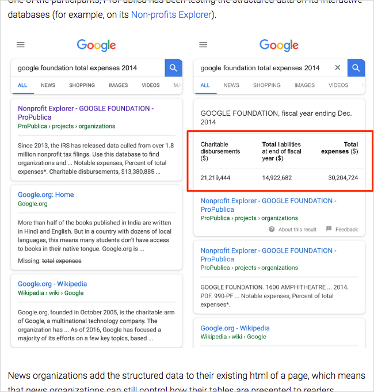Open hamburger menu in left Google panel

21,45
